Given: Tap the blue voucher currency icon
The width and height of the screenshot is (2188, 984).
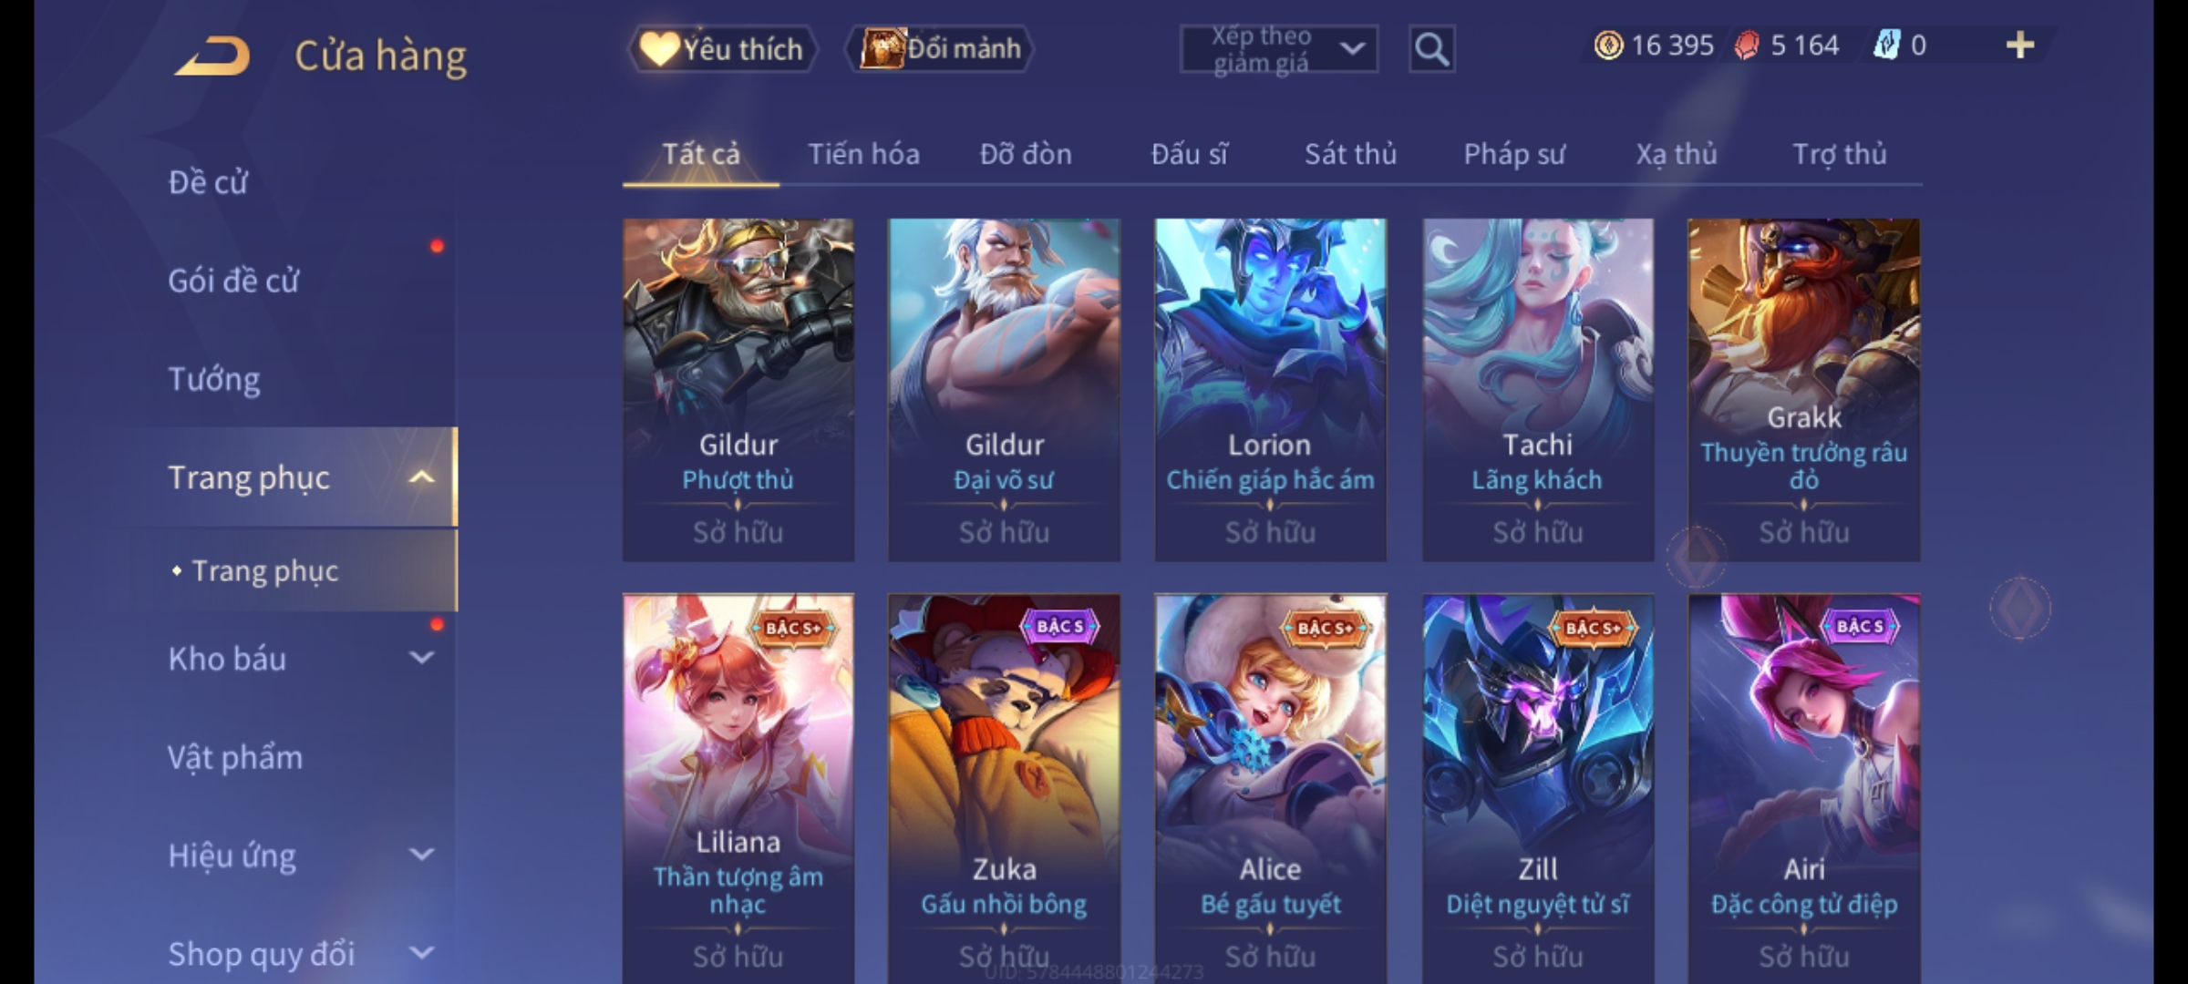Looking at the screenshot, I should (x=1886, y=45).
